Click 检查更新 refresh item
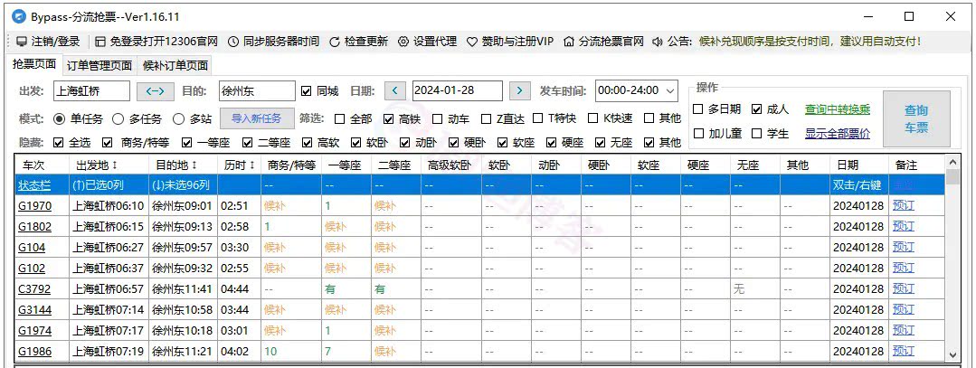The width and height of the screenshot is (976, 368). point(358,42)
